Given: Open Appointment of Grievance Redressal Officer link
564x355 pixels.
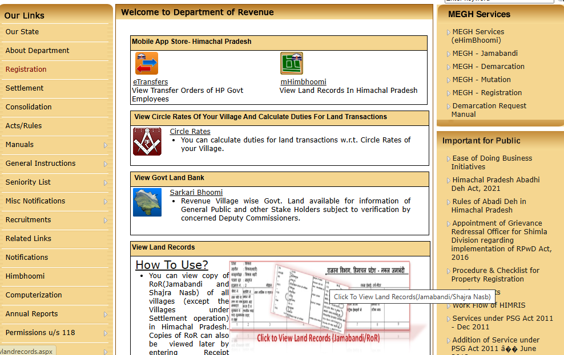Looking at the screenshot, I should coord(501,240).
